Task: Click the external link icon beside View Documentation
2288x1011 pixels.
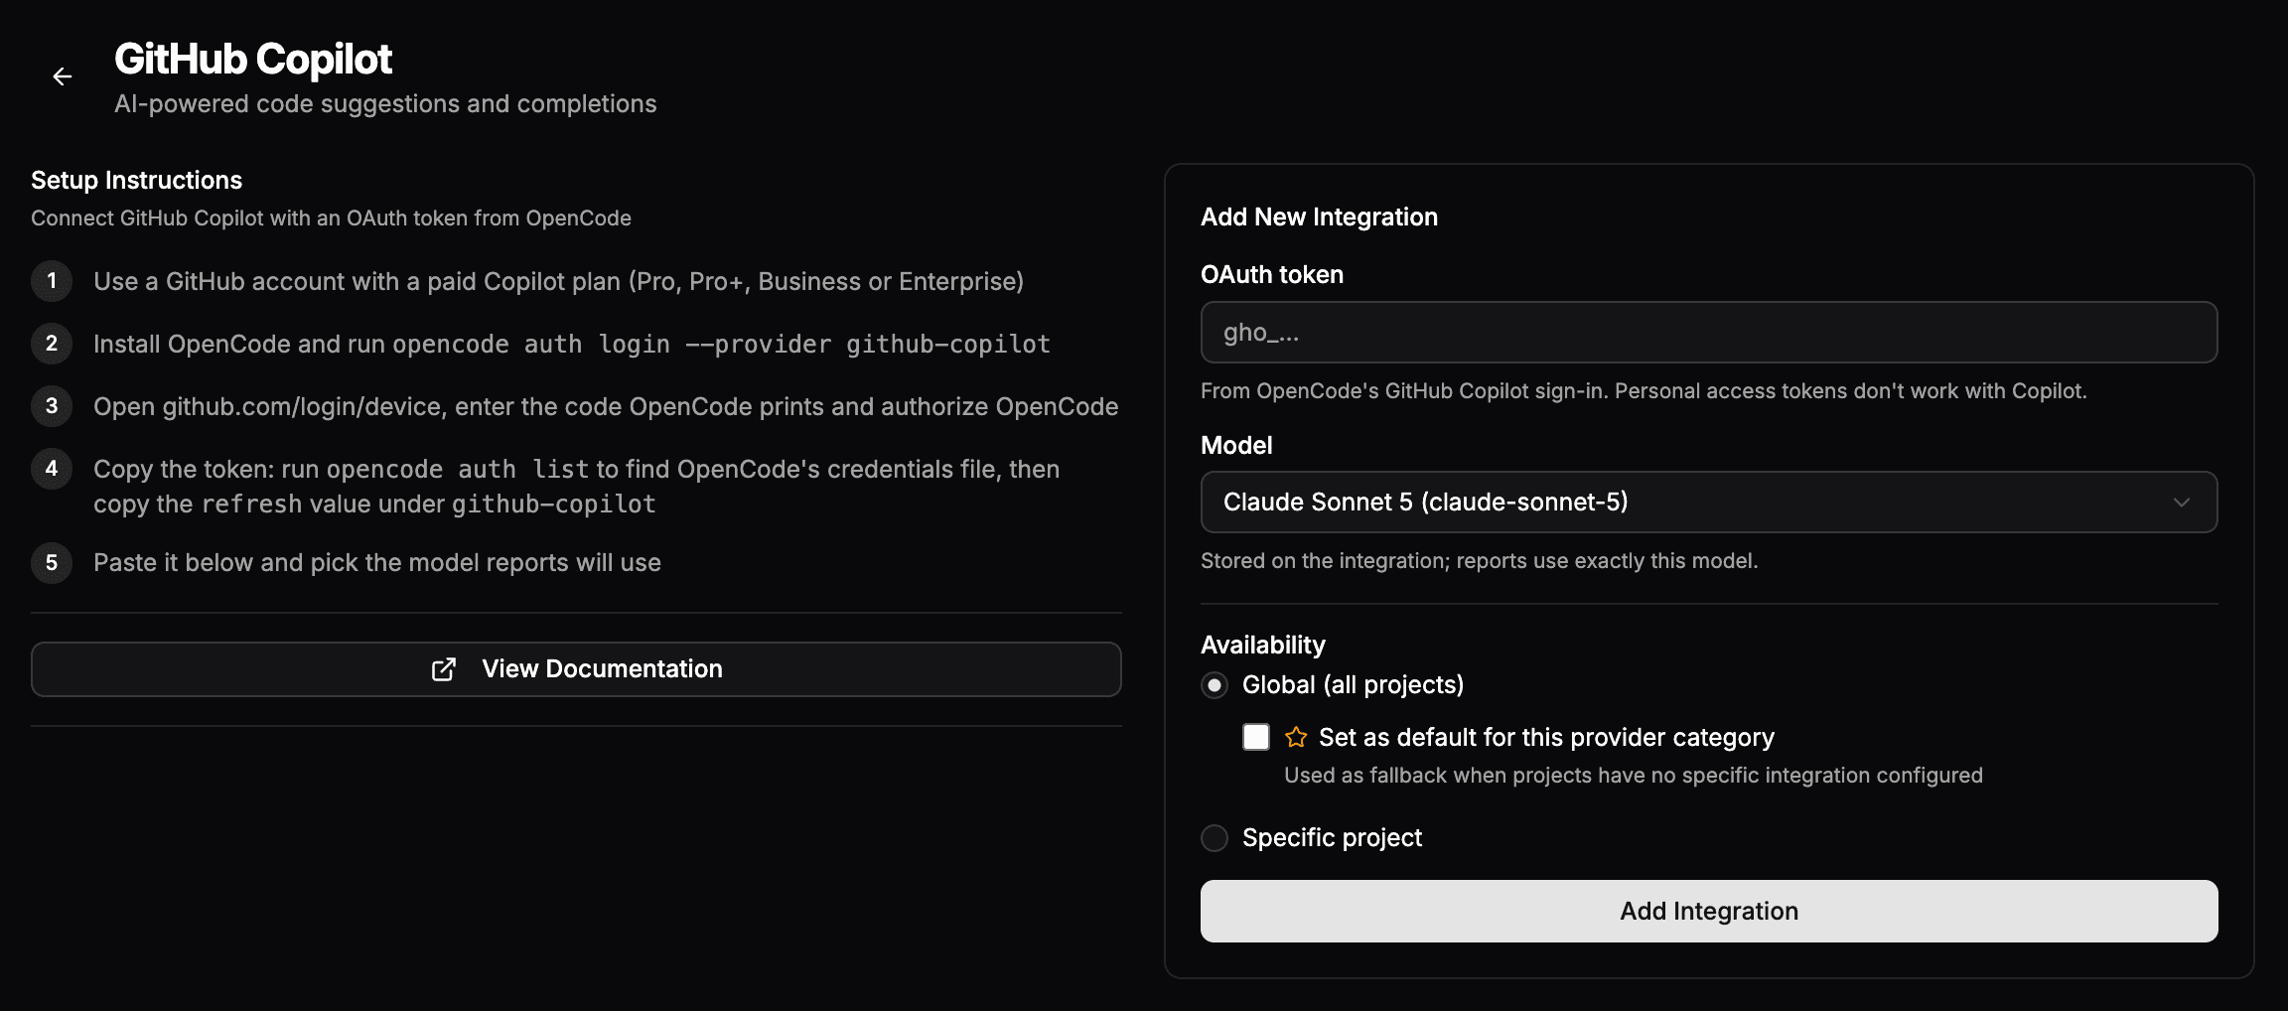Action: [x=444, y=669]
